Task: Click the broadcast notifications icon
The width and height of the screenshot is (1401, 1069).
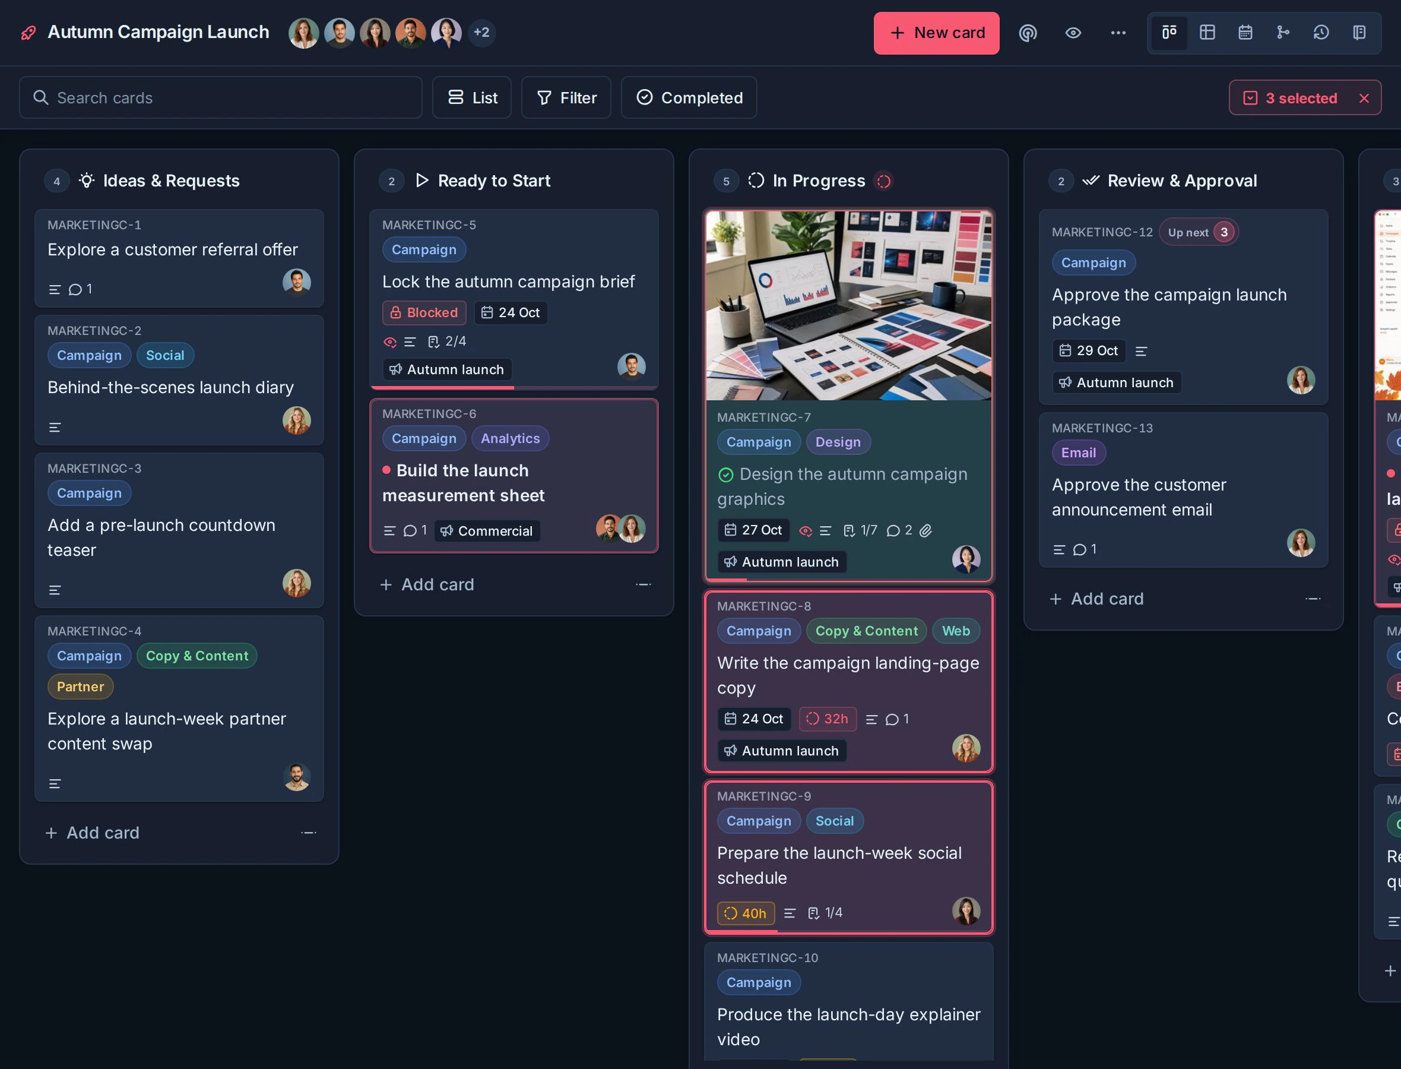Action: [x=1028, y=33]
